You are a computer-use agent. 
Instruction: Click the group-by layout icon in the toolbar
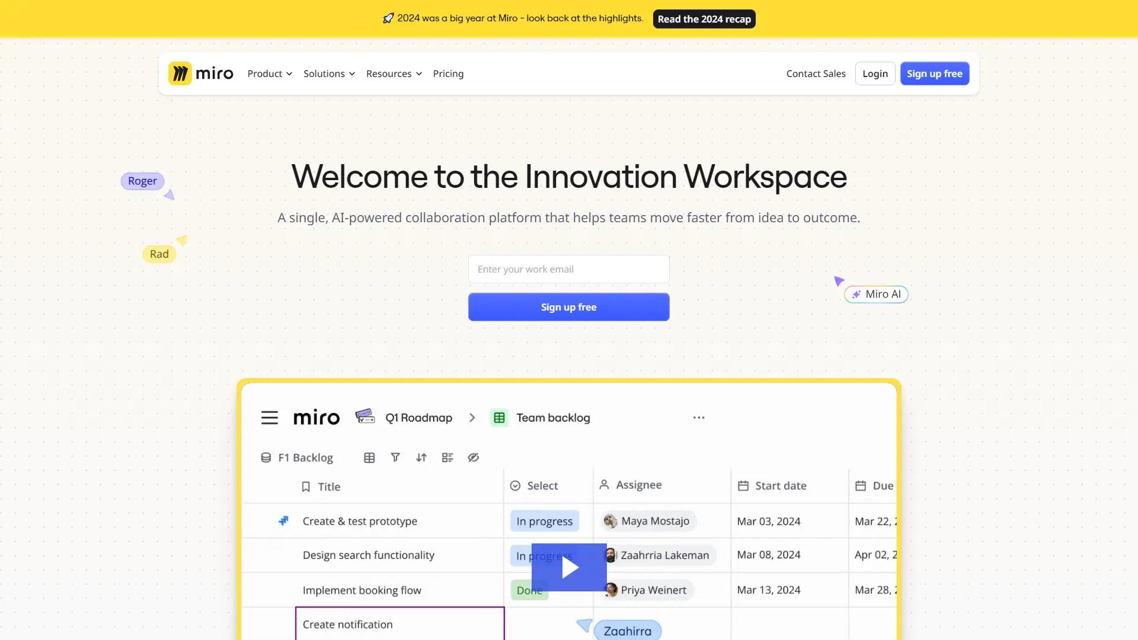click(447, 457)
